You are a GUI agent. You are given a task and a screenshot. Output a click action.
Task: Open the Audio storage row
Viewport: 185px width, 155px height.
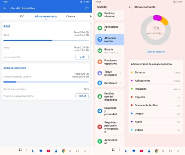(156, 122)
